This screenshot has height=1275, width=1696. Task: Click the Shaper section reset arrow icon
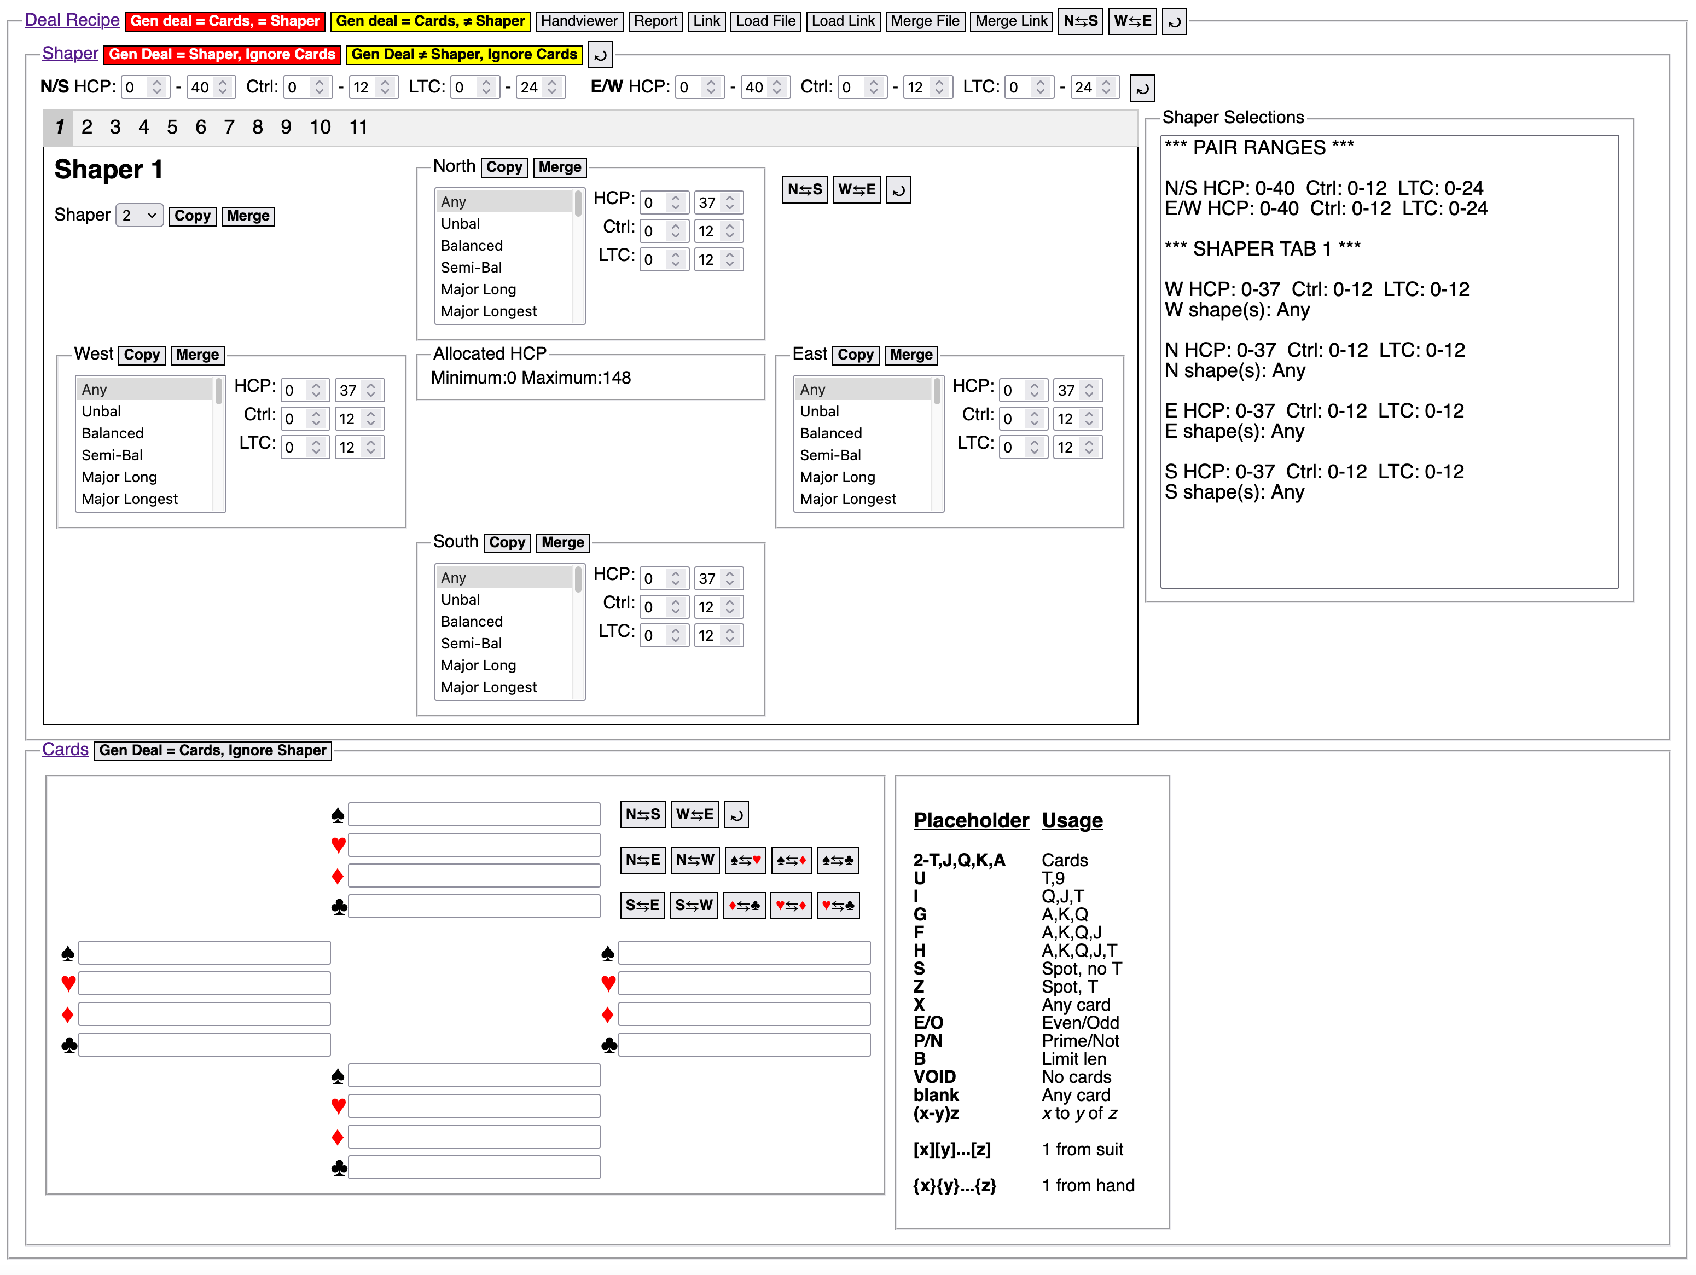tap(600, 55)
